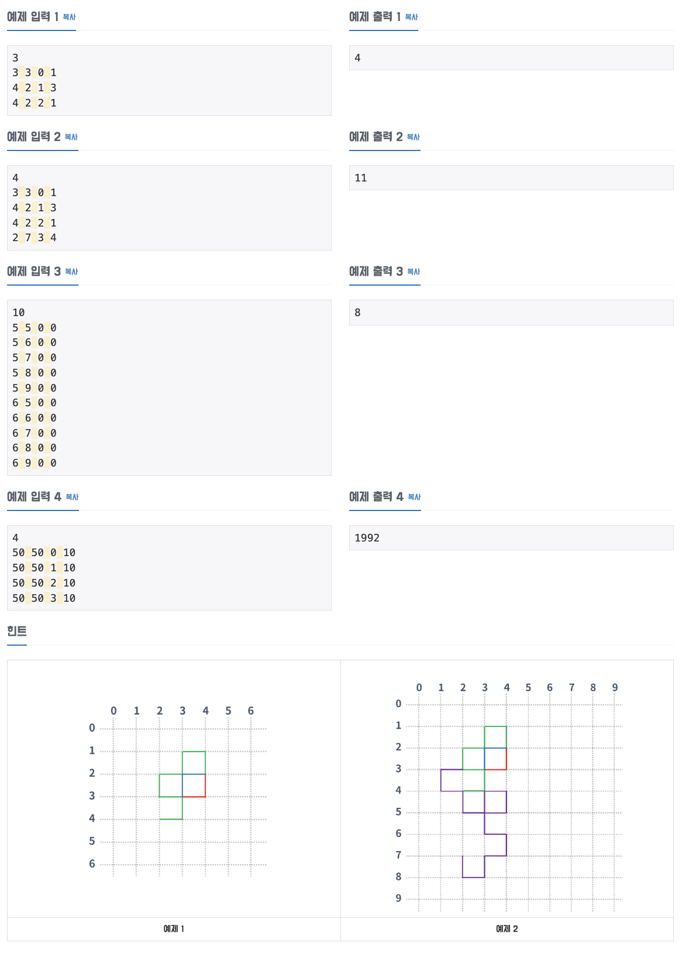
Task: Select the sample input 1 code block
Action: tap(168, 80)
